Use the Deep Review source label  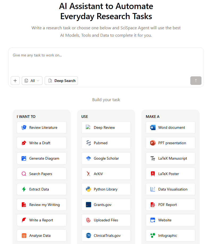click(104, 127)
